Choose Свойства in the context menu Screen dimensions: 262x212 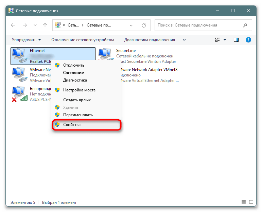tap(86, 125)
